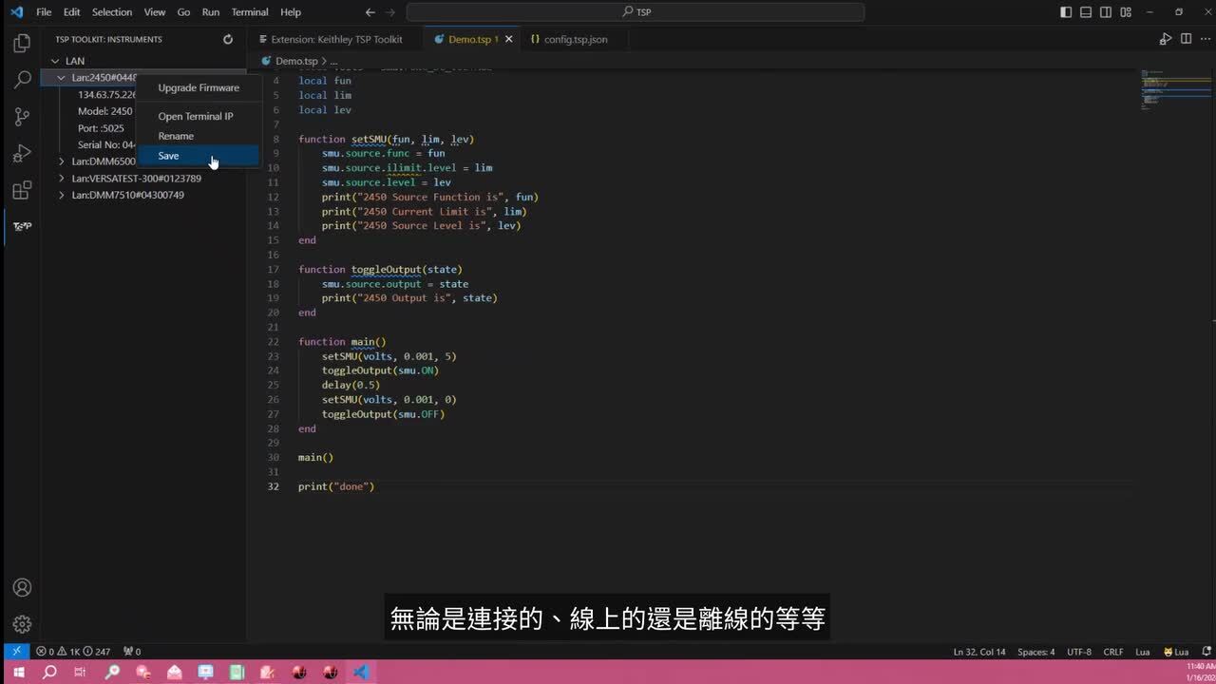Expand the Lan:DMM7510#04300749 instrument
Screen dimensions: 1216x684
[62, 195]
